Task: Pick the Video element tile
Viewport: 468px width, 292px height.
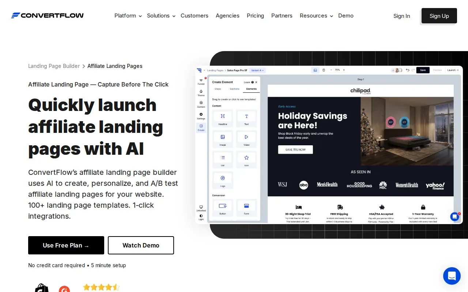Action: click(x=246, y=139)
